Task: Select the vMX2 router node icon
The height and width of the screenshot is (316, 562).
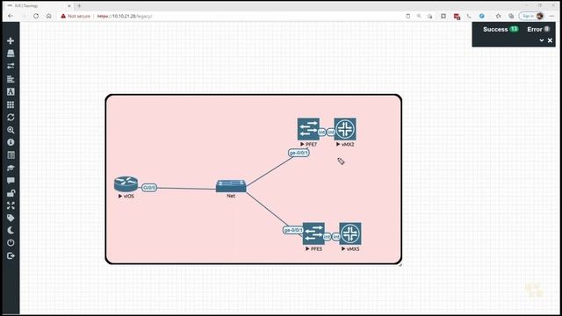Action: point(345,129)
